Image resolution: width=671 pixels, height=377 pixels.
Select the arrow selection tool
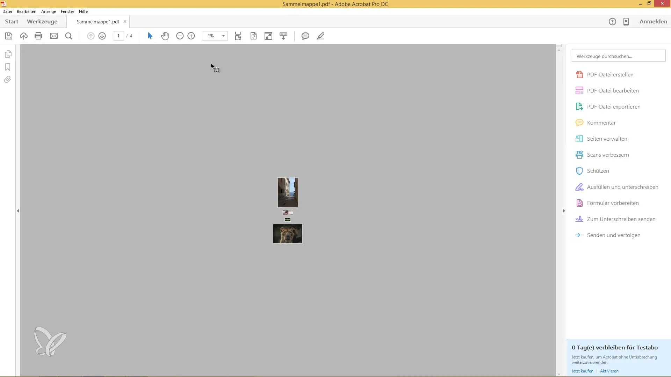coord(150,36)
